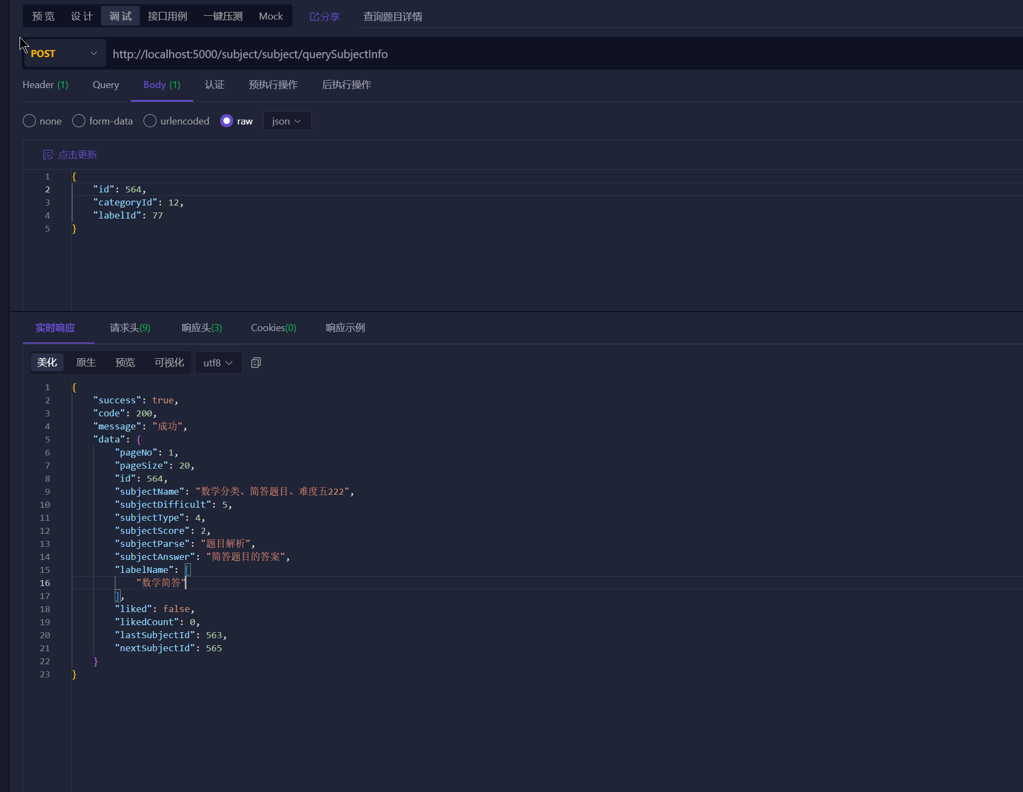1023x792 pixels.
Task: Select the raw body radio button
Action: coord(227,121)
